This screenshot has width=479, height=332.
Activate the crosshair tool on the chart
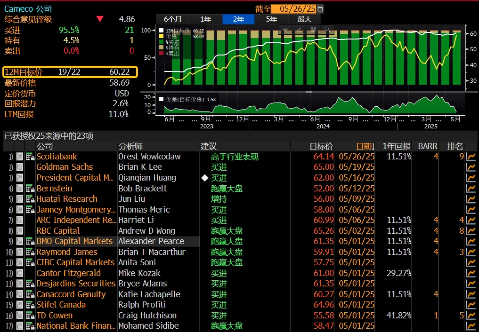point(285,30)
